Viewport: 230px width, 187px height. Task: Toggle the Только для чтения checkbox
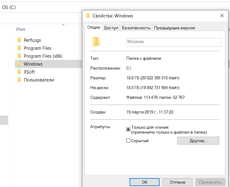click(128, 130)
